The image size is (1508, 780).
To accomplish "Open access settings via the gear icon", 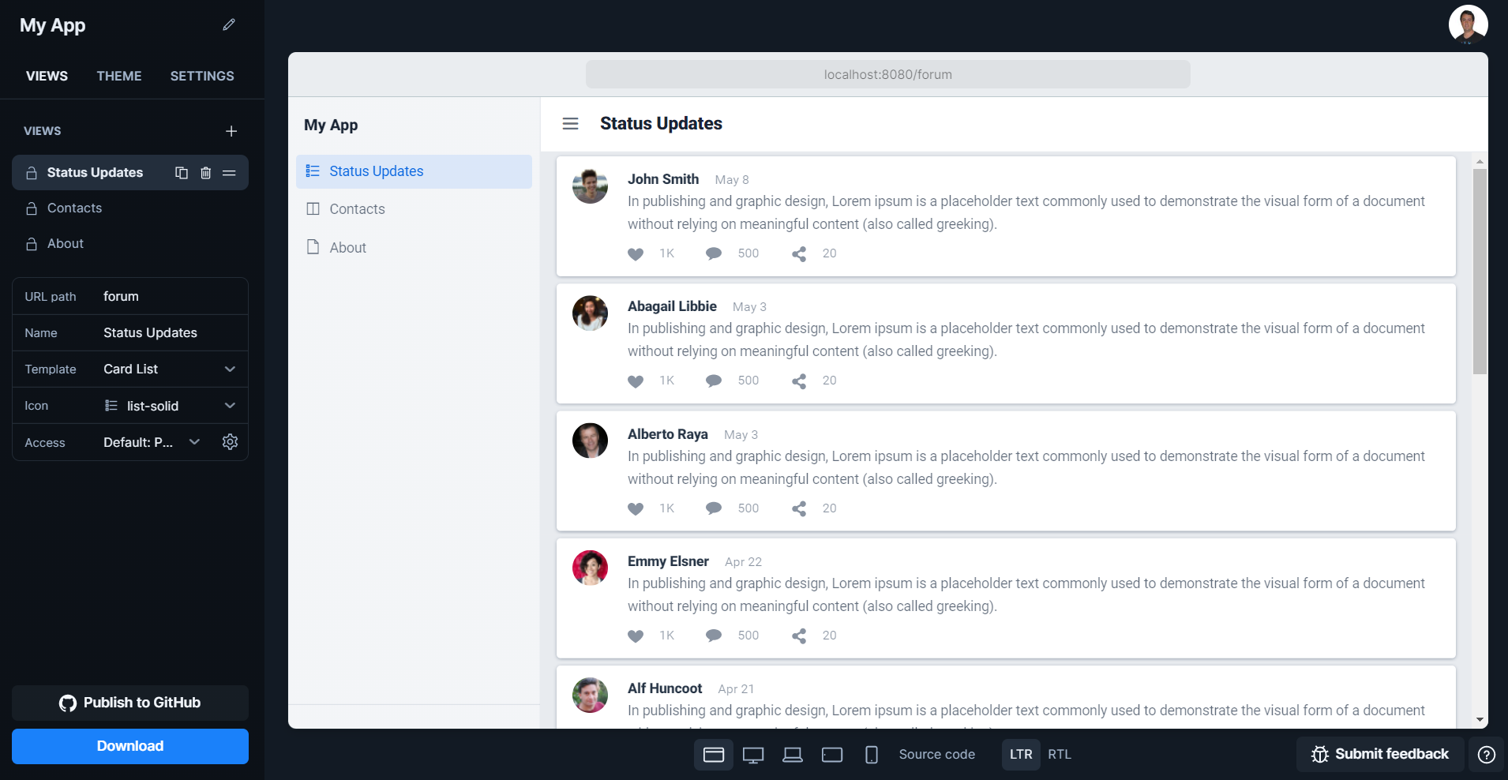I will (230, 442).
